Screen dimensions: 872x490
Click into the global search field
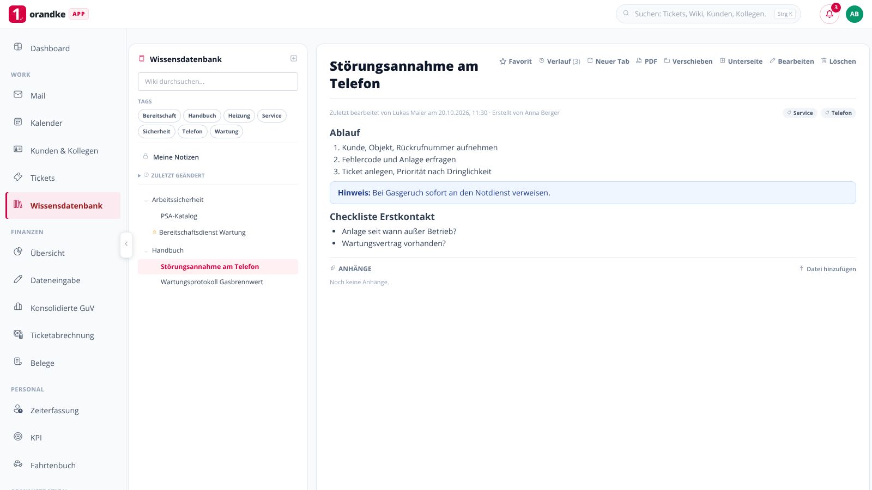coord(708,14)
